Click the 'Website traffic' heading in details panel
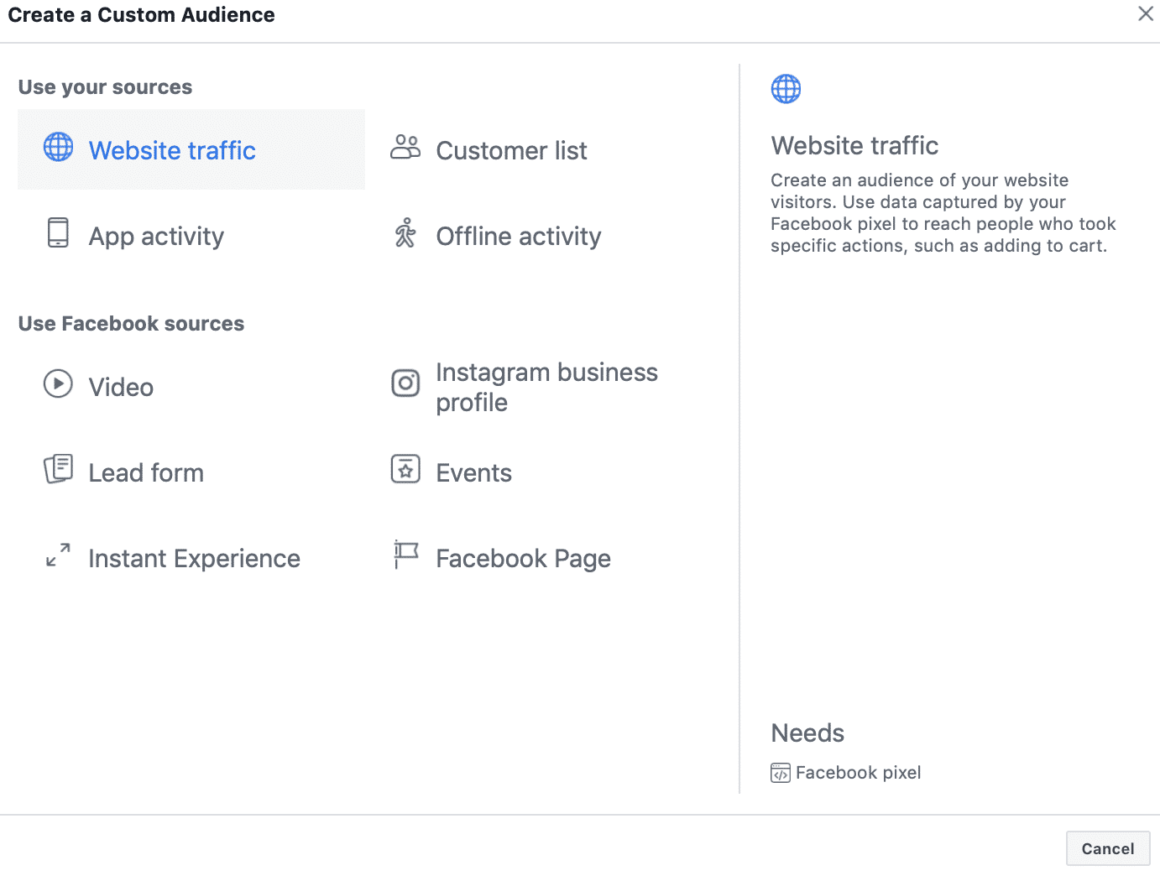The width and height of the screenshot is (1160, 876). [x=854, y=145]
